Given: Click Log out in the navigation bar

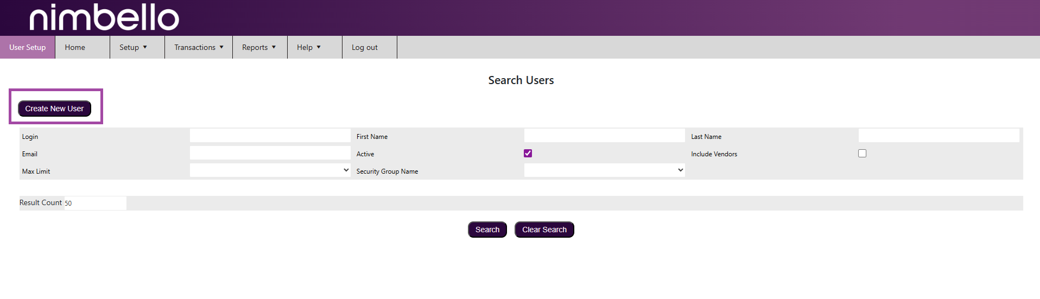Looking at the screenshot, I should coord(364,47).
